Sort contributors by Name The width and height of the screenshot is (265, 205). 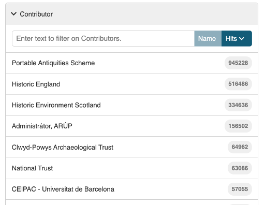click(208, 38)
